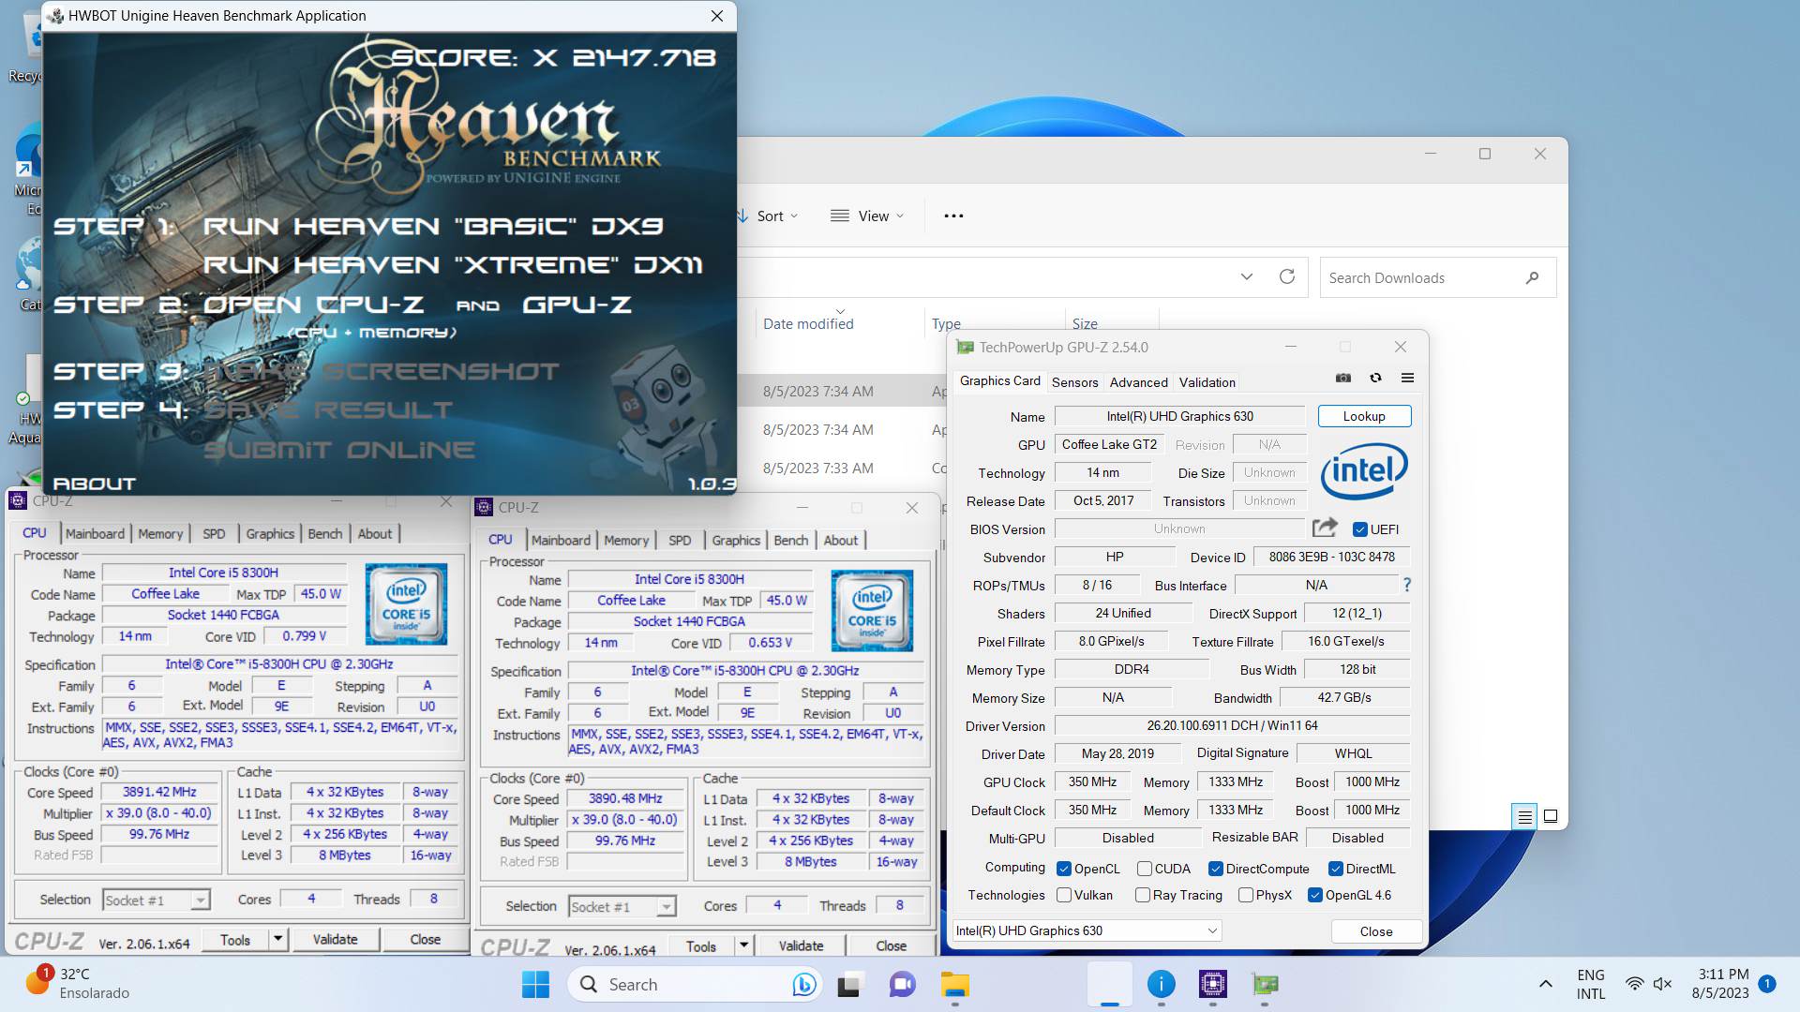
Task: Open the GPU selection dropdown in GPU-Z
Action: click(x=1087, y=930)
